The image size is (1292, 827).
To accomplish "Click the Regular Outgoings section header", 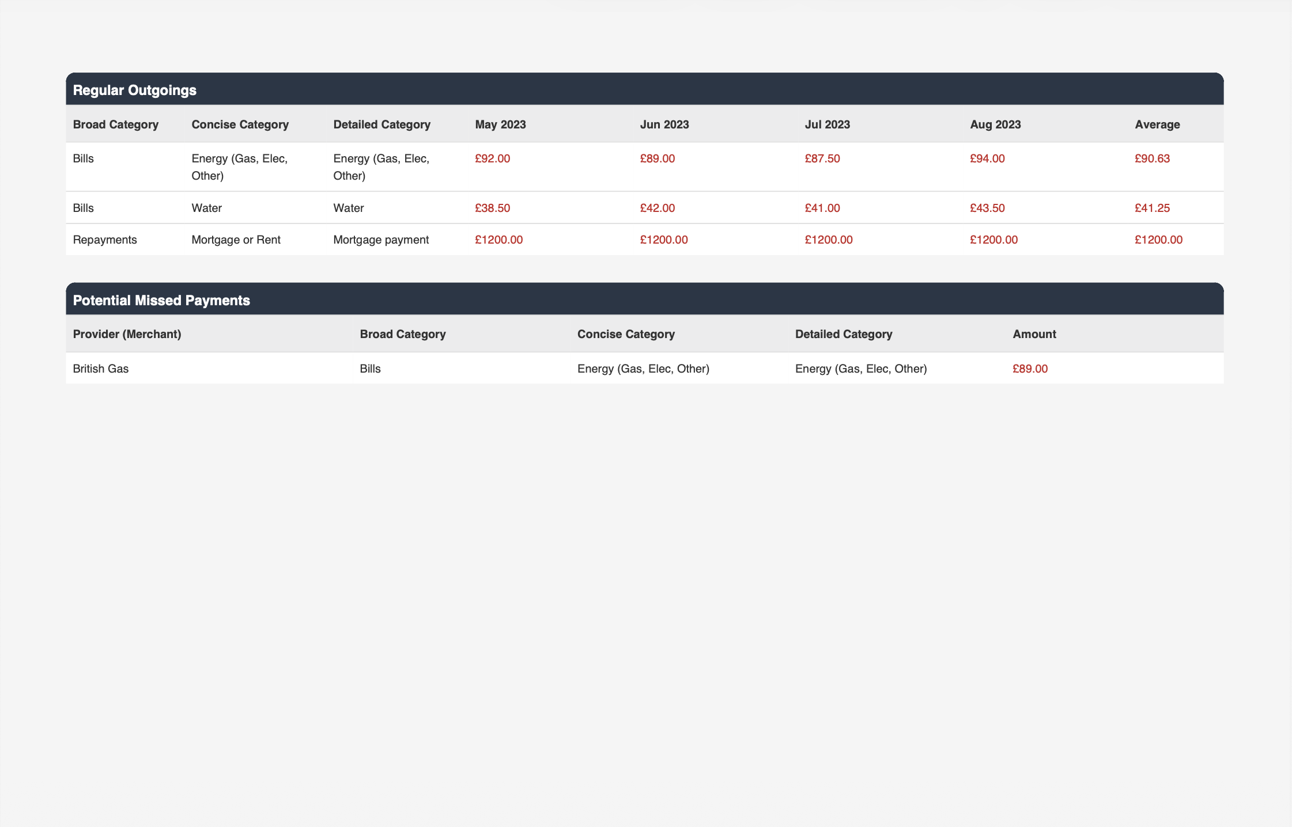I will tap(135, 90).
